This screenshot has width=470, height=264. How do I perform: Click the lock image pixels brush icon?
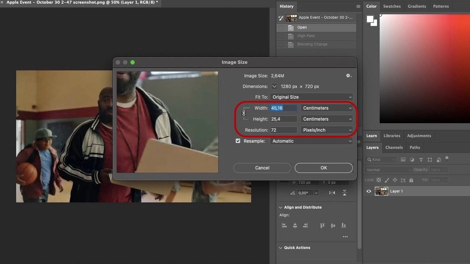coord(387,180)
